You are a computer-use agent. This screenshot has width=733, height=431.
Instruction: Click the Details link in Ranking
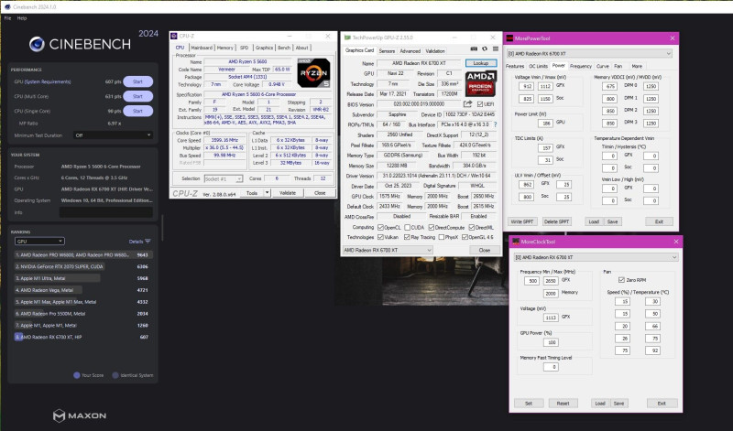tap(136, 242)
